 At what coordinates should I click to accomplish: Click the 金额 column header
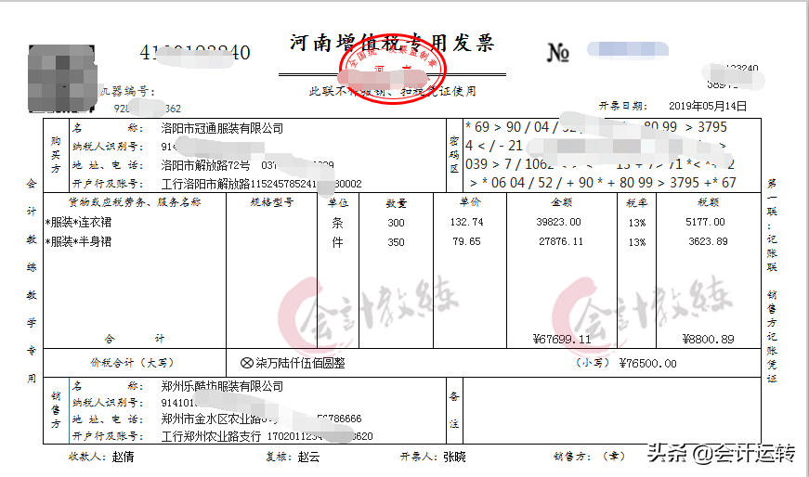[561, 202]
